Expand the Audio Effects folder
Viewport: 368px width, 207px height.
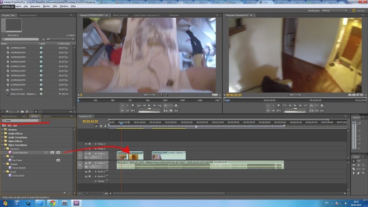pos(2,133)
